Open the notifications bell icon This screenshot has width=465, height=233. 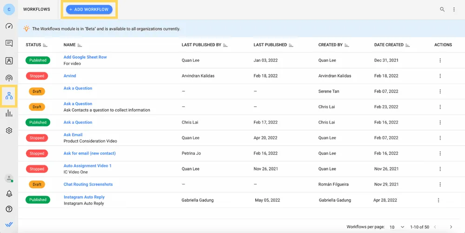coord(9,193)
